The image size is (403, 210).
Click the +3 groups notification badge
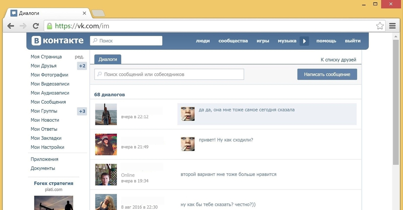click(x=82, y=111)
